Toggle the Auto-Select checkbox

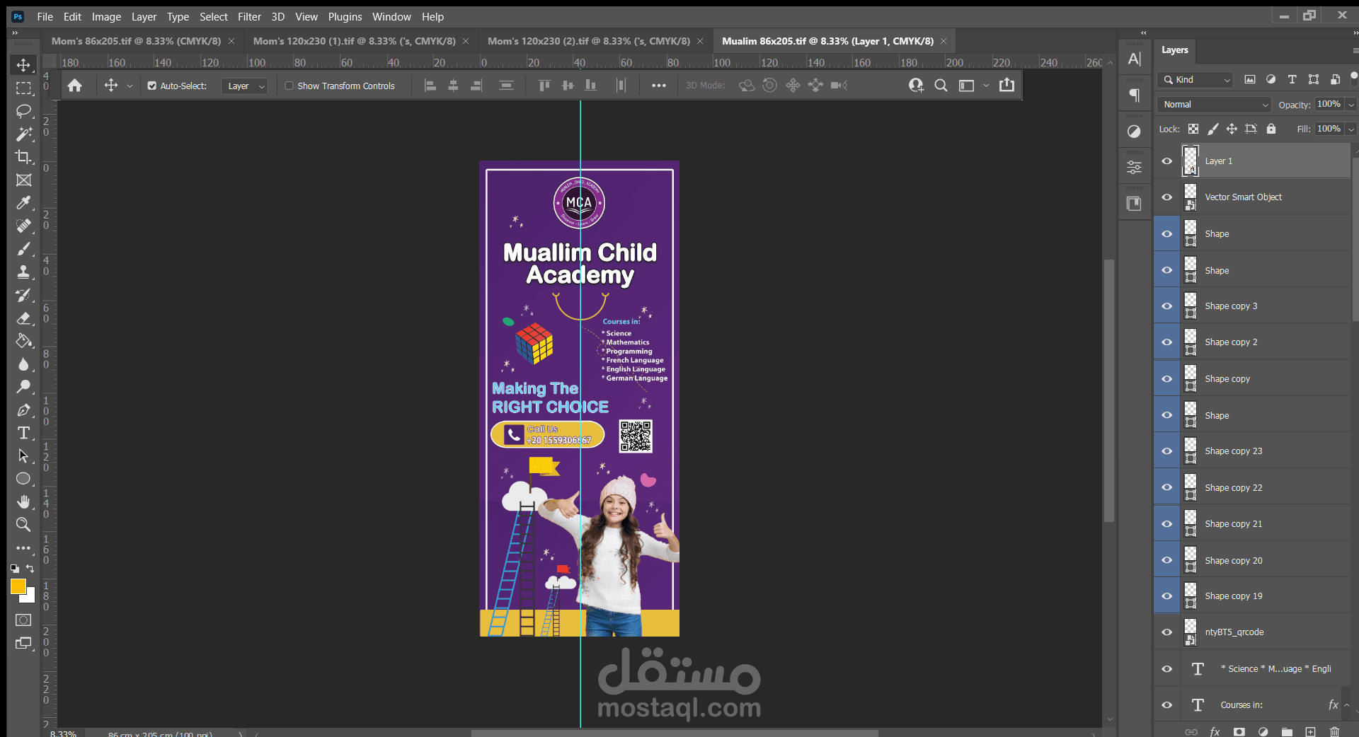(151, 86)
